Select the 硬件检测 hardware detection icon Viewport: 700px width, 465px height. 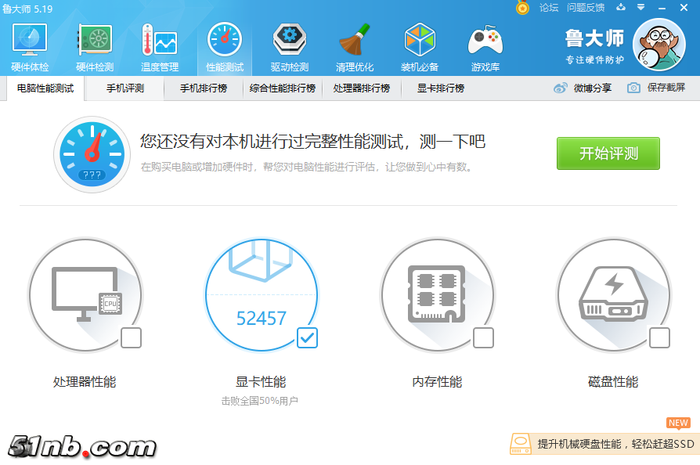94,45
